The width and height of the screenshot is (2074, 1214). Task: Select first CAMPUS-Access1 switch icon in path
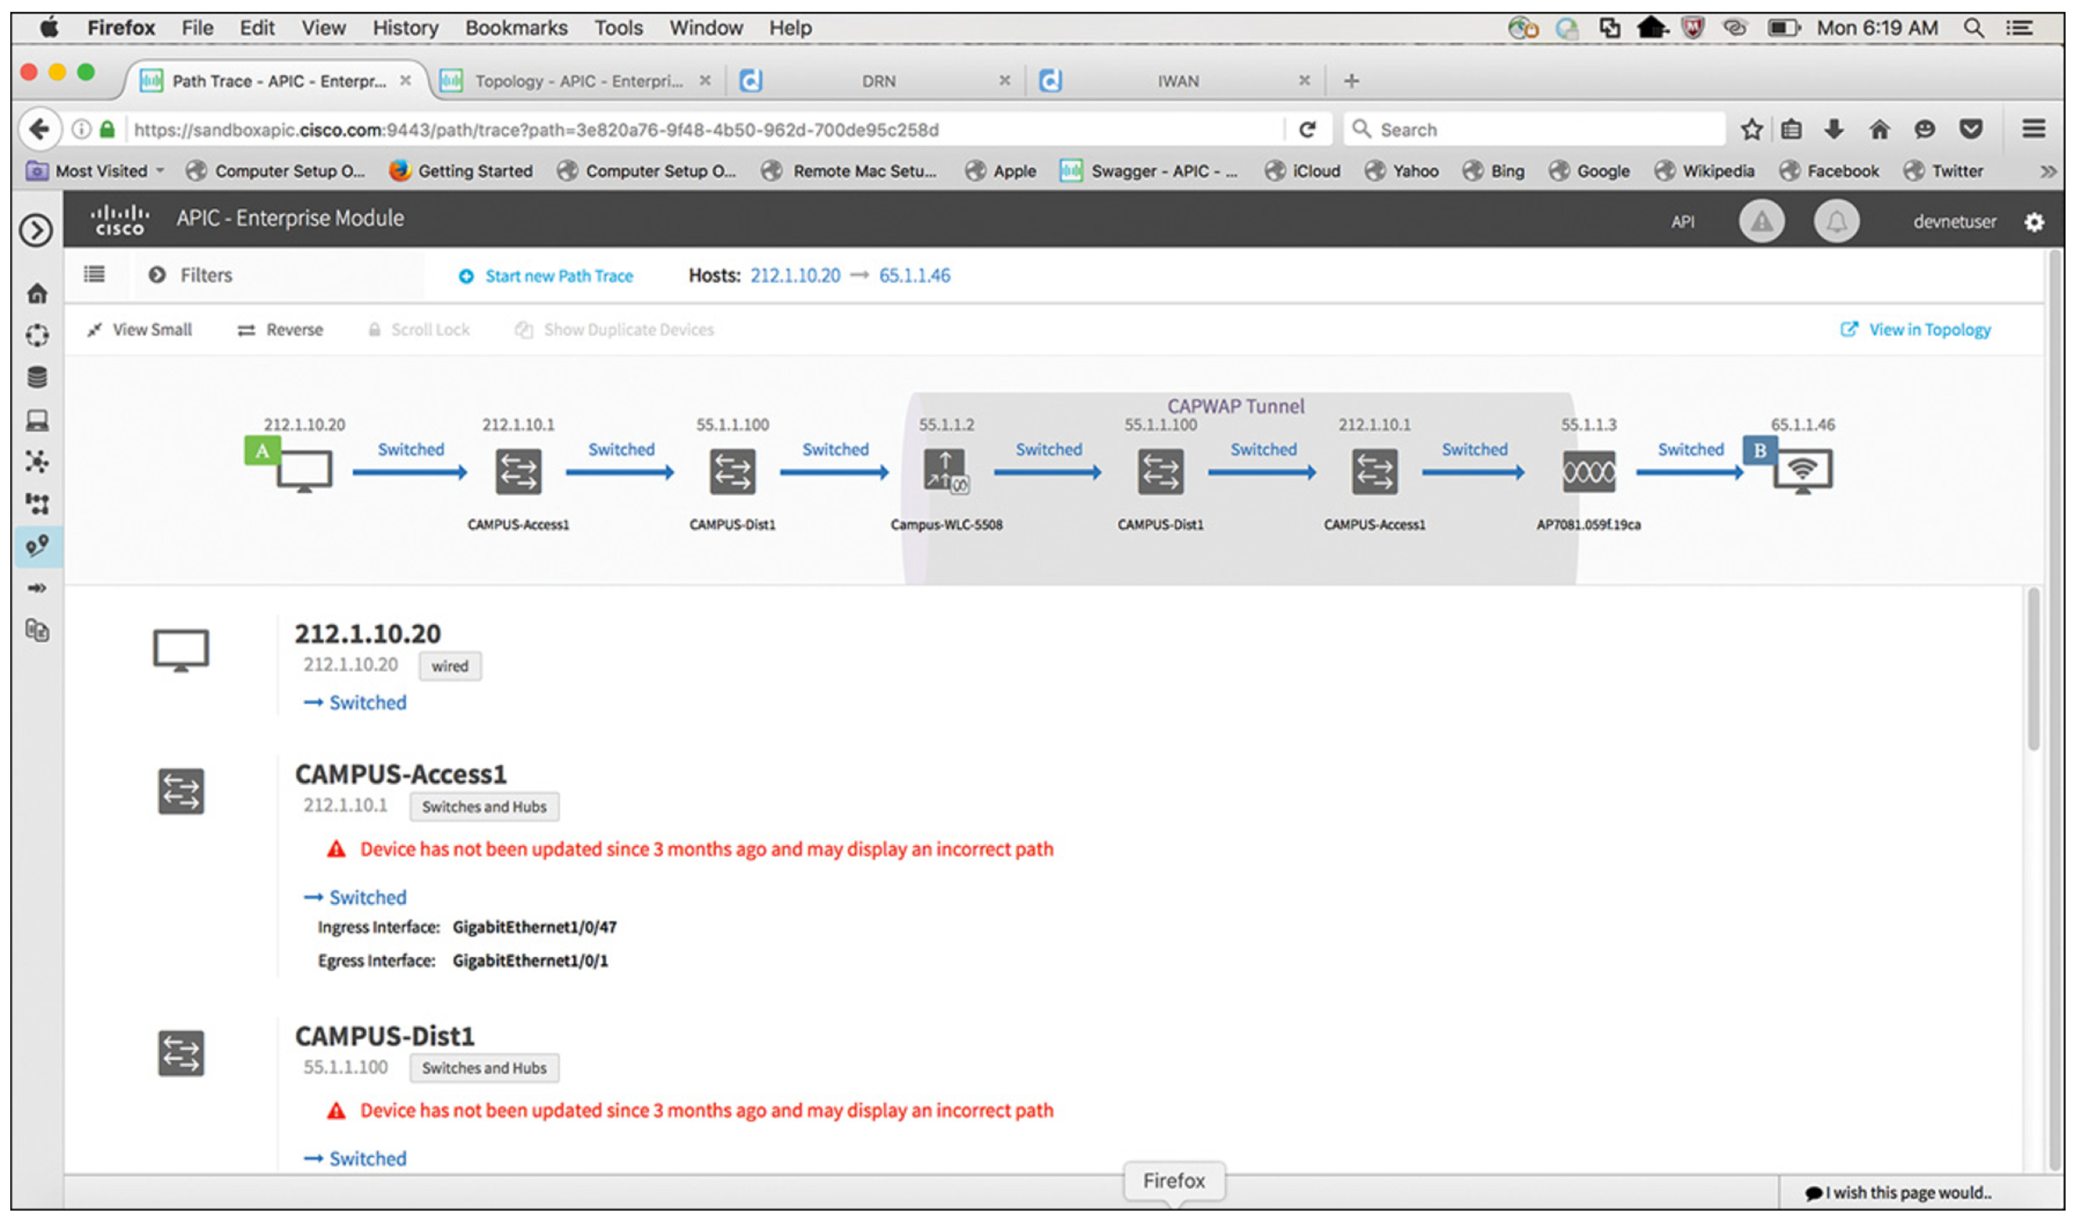point(518,472)
